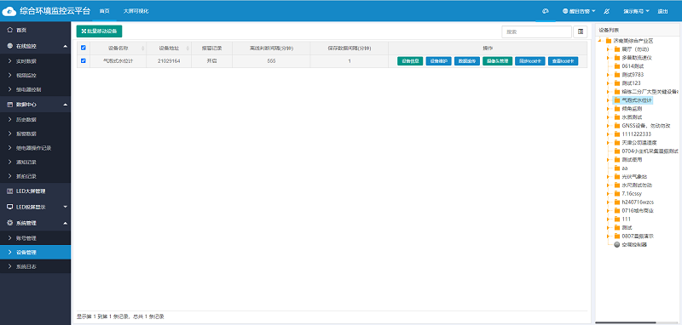Click the 设备信息 button in the row
This screenshot has width=682, height=325.
pyautogui.click(x=410, y=61)
